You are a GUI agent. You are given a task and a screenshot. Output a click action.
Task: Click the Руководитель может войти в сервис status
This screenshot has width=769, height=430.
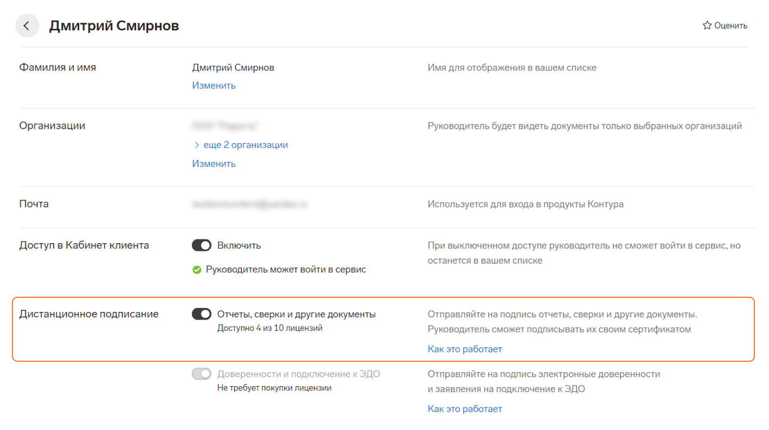click(286, 270)
